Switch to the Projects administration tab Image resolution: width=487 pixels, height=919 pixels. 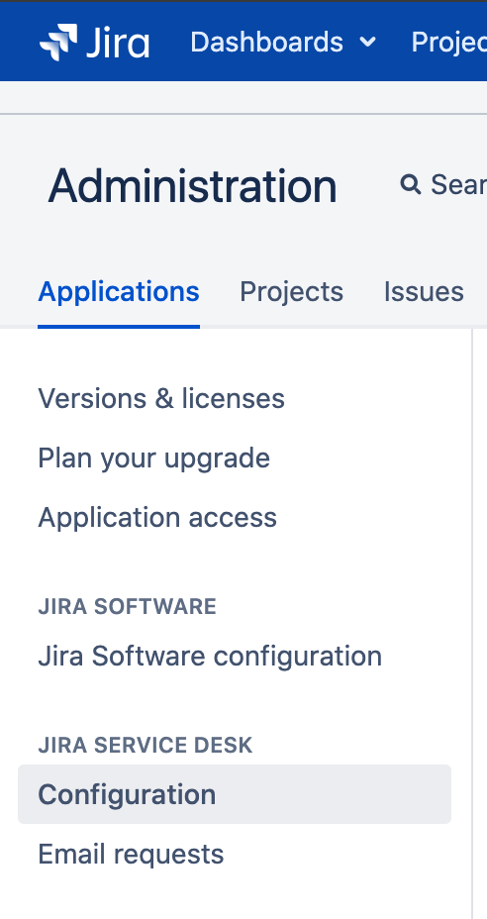(x=291, y=291)
